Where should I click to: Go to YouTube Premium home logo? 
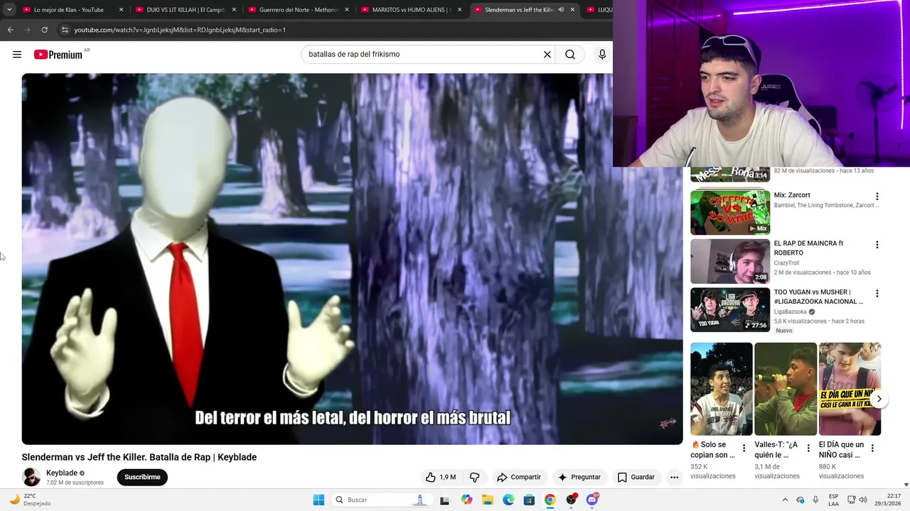point(58,55)
